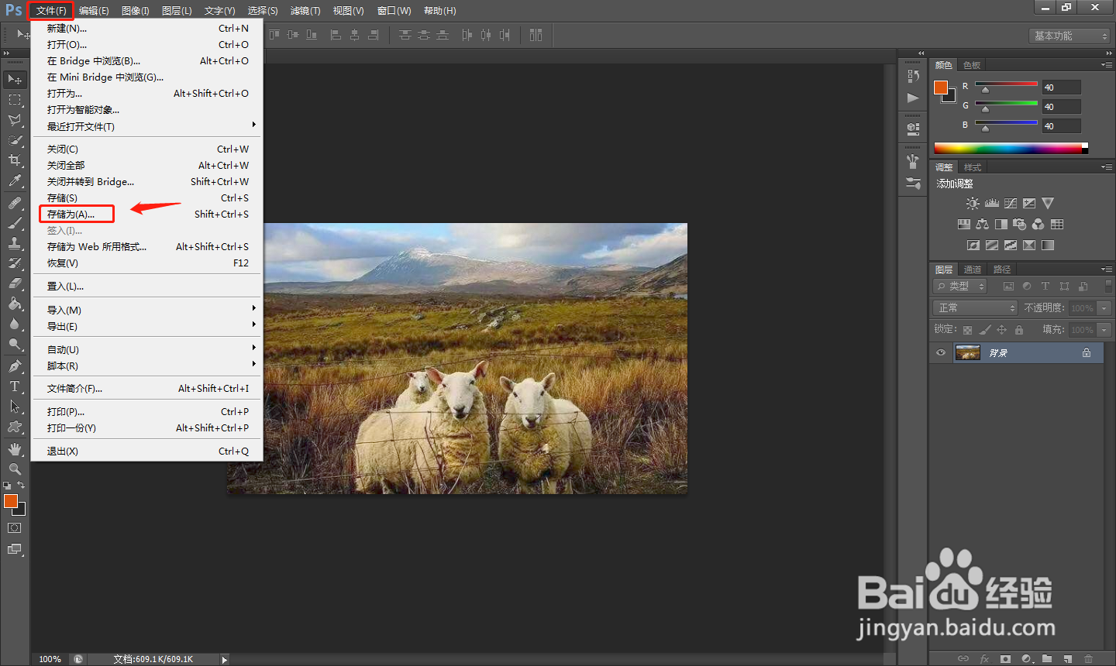The image size is (1116, 666).
Task: Add Exposure adjustment
Action: pos(1029,203)
